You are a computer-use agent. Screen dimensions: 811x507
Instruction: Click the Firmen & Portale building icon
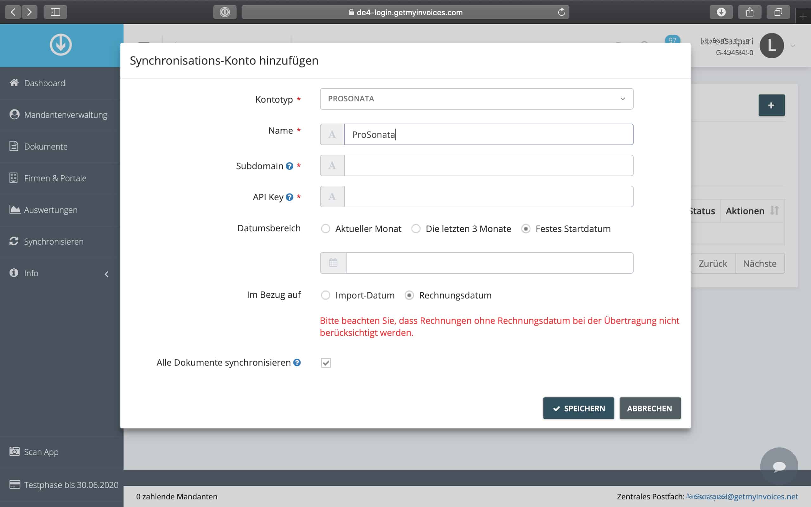point(13,177)
